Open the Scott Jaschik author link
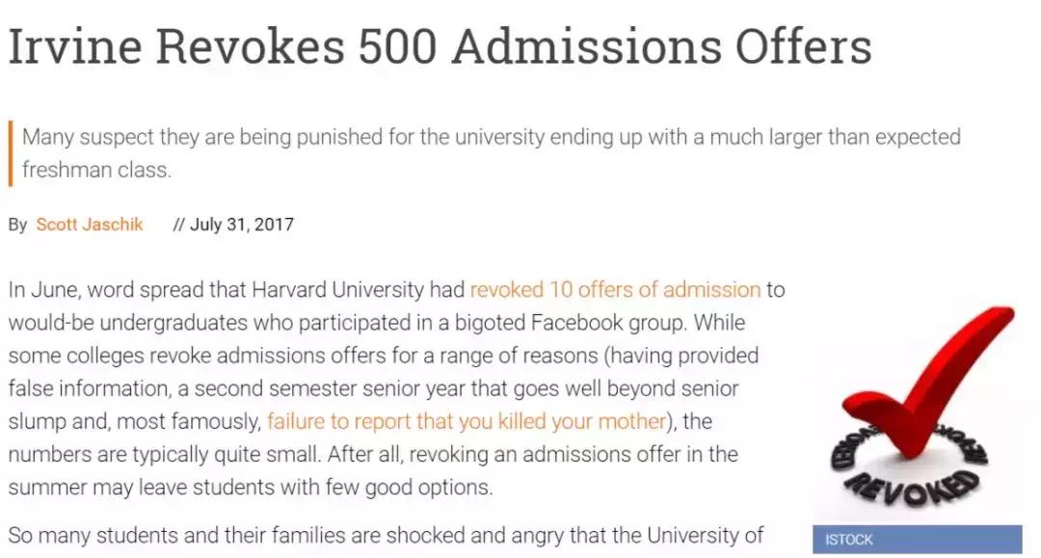 [x=90, y=225]
